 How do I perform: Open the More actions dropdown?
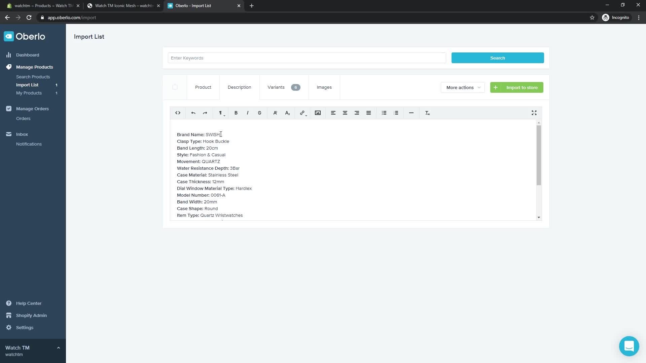click(463, 87)
